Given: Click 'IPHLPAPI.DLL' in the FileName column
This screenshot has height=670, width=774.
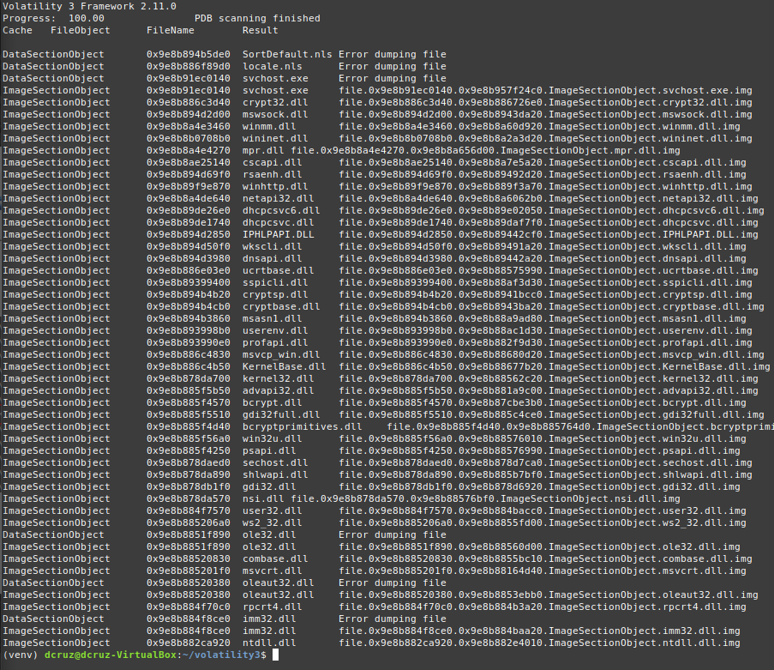Looking at the screenshot, I should click(278, 235).
